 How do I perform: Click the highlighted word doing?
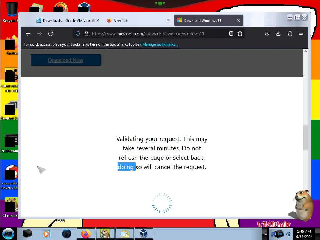click(x=126, y=167)
